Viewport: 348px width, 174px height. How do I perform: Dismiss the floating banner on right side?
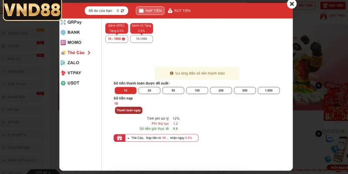318,85
